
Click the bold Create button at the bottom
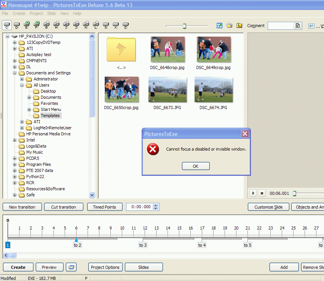click(18, 267)
